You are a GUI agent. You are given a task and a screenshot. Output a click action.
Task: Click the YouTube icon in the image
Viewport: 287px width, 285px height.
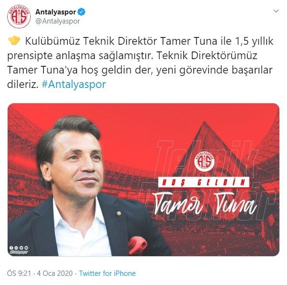(x=26, y=248)
